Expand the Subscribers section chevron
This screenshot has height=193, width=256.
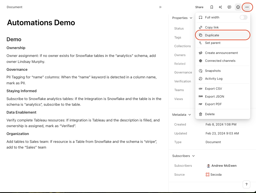point(193,156)
